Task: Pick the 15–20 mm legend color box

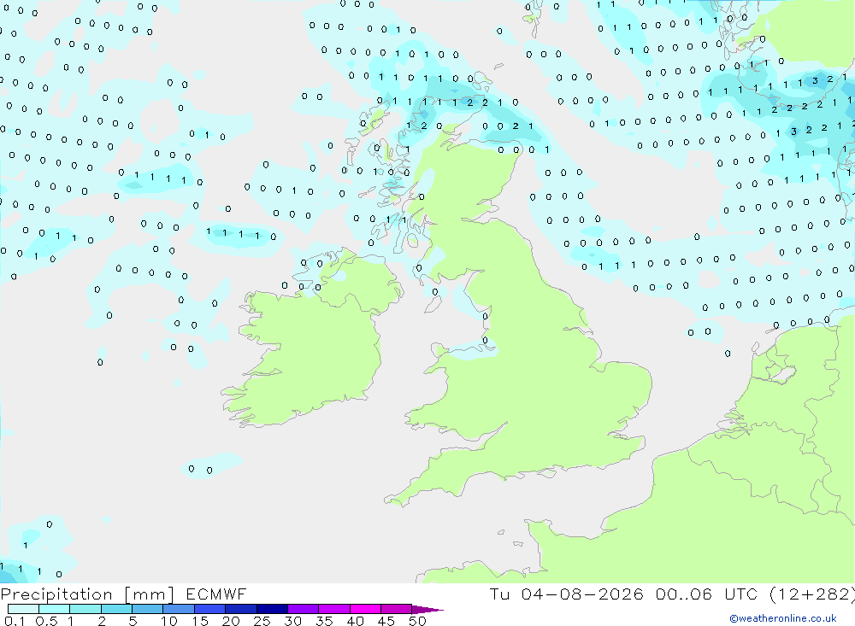Action: pos(209,609)
